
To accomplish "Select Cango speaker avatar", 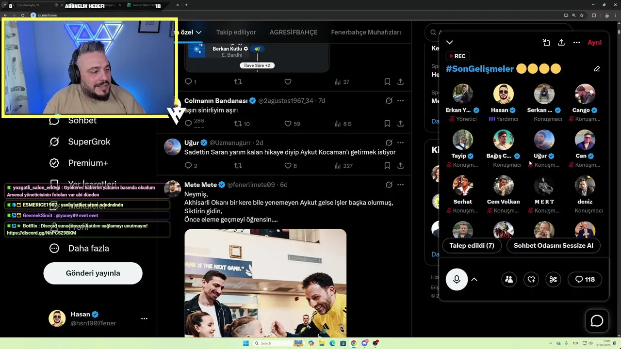I will pyautogui.click(x=585, y=94).
